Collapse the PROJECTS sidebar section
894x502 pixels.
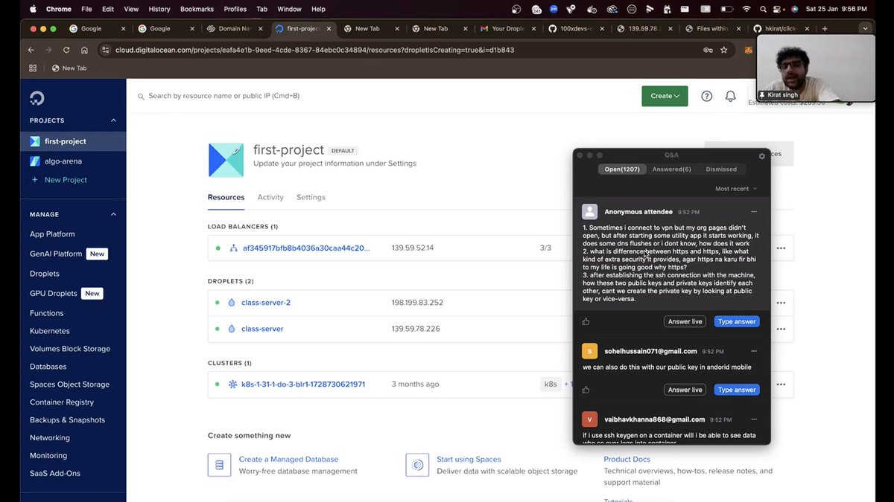pos(113,120)
